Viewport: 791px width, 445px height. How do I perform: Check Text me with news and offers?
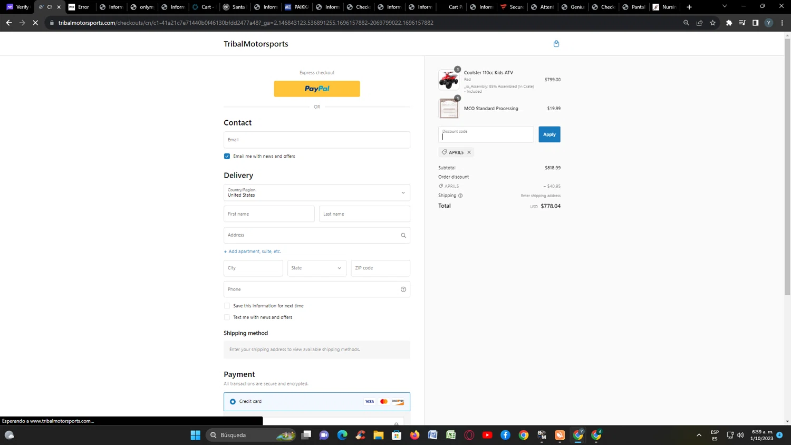click(x=227, y=317)
